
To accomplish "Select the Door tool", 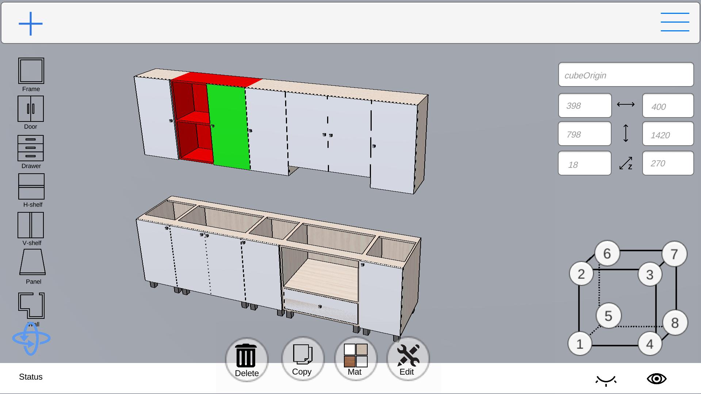I will [31, 109].
